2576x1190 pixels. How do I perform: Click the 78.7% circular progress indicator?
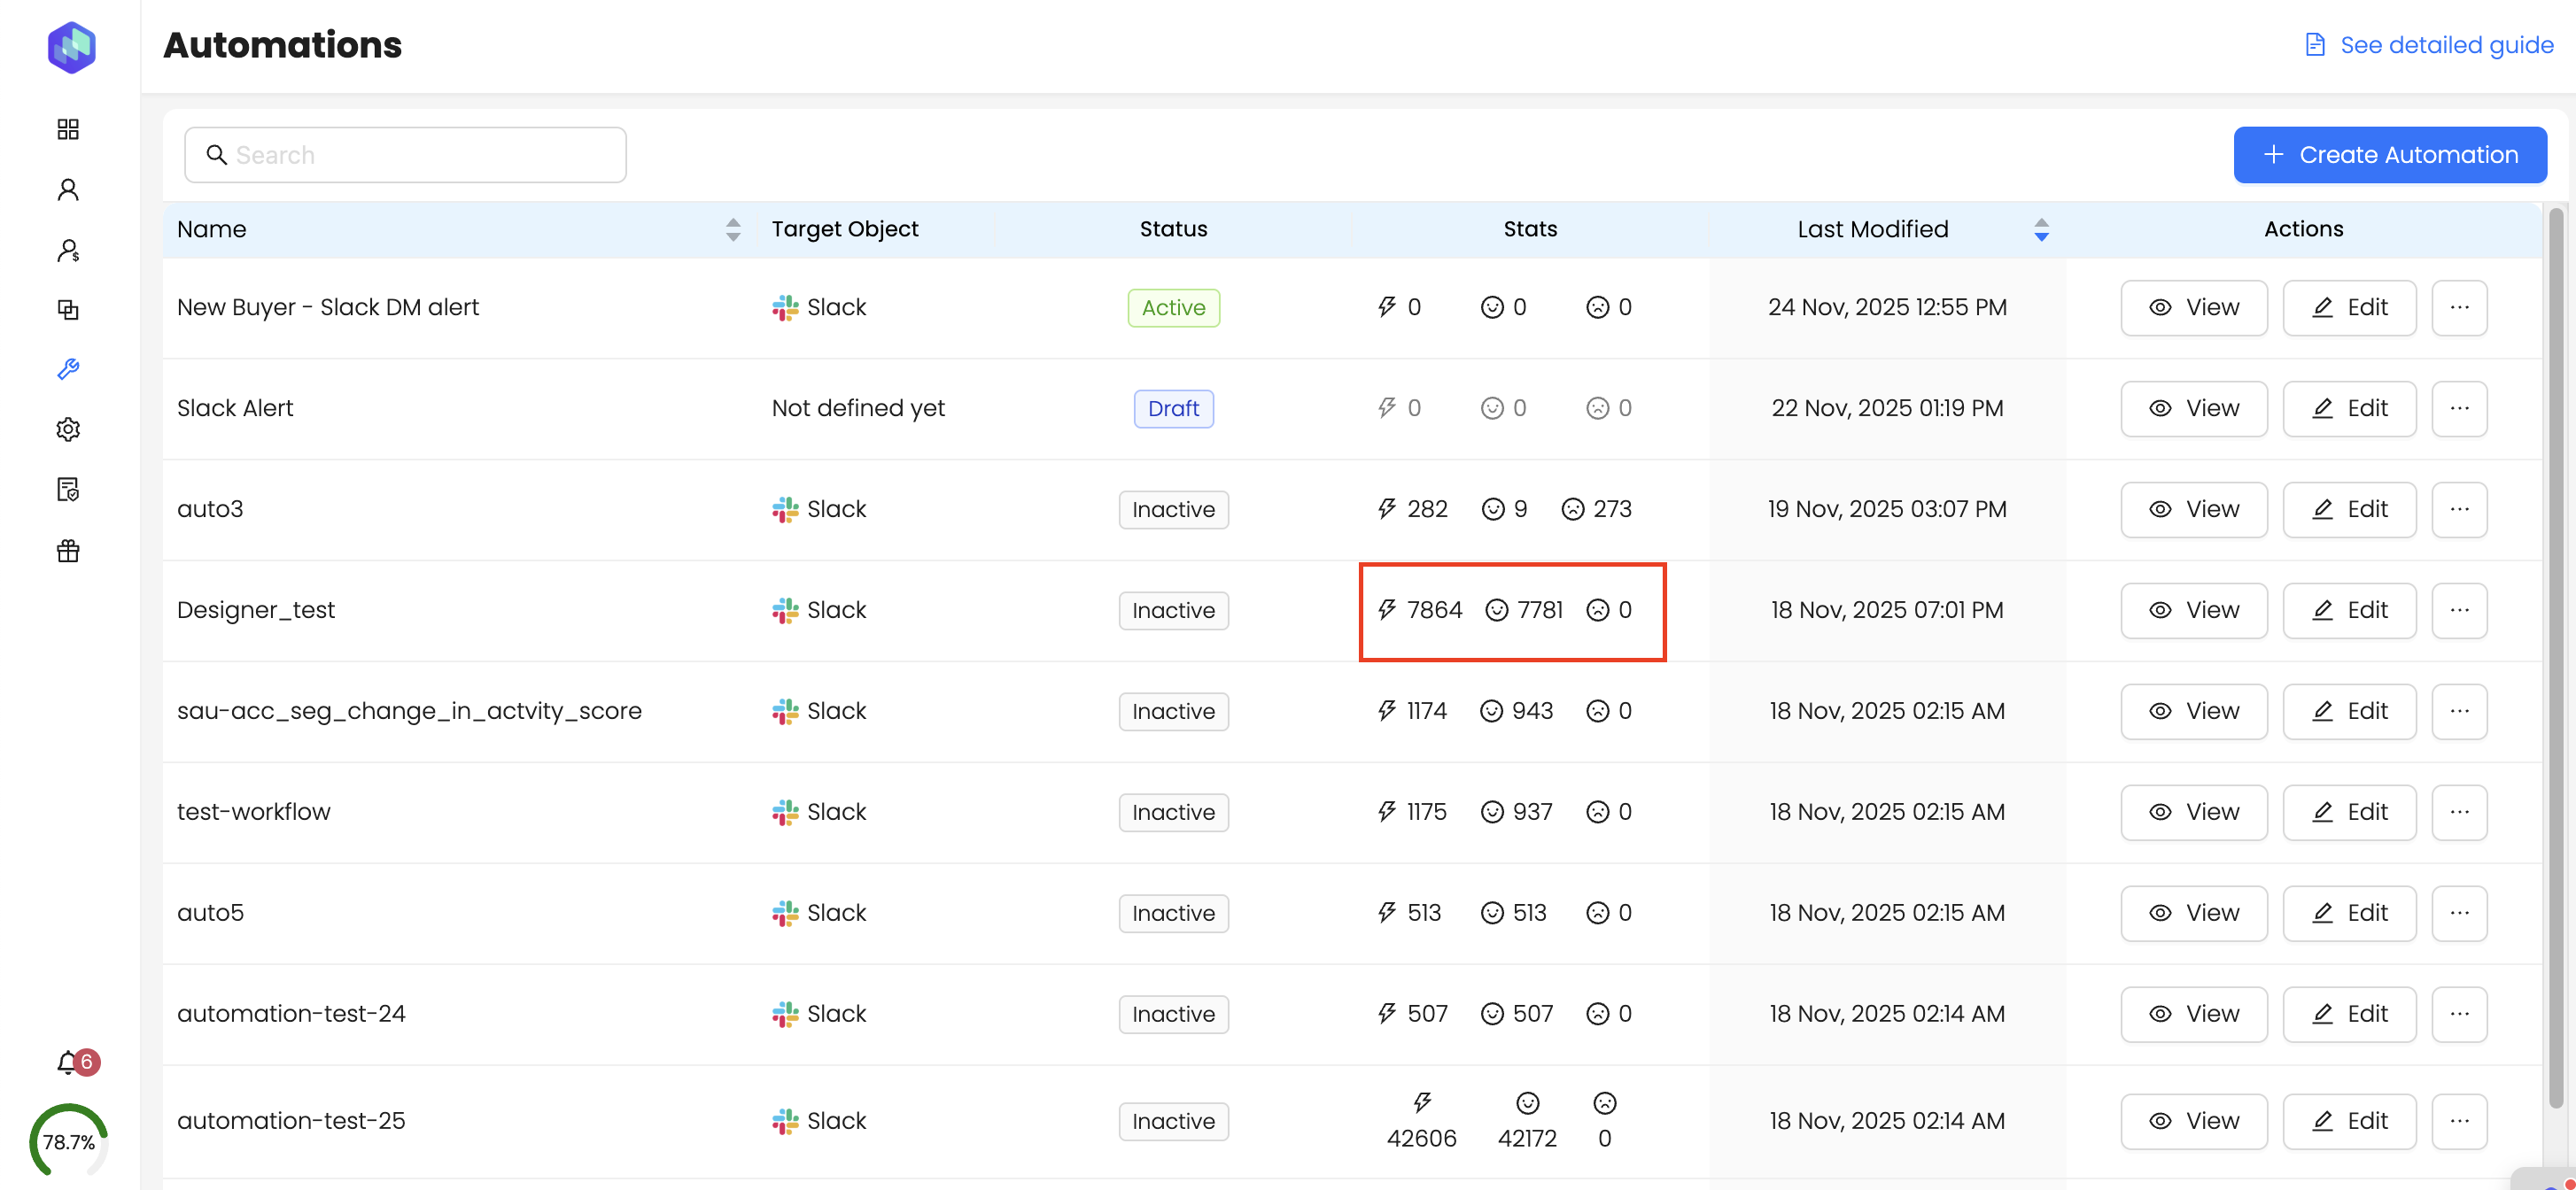pyautogui.click(x=68, y=1142)
